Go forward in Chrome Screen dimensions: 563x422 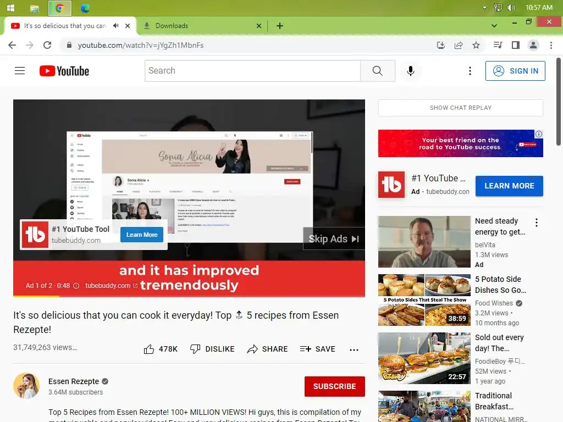point(30,45)
